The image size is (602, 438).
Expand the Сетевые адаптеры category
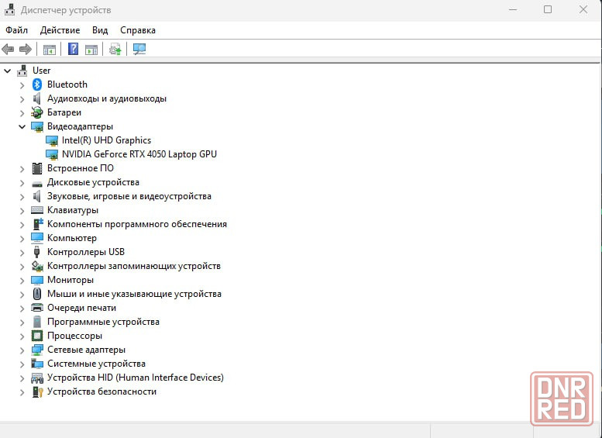(22, 350)
